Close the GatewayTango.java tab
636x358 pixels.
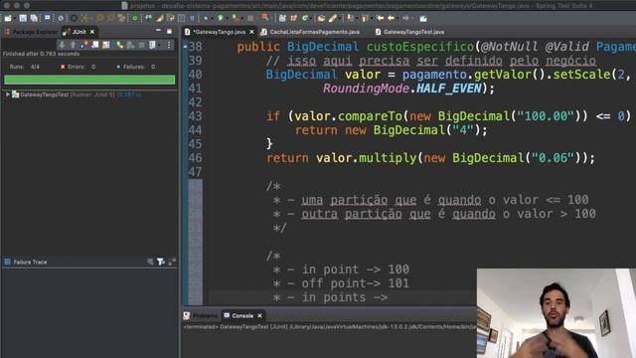point(251,32)
